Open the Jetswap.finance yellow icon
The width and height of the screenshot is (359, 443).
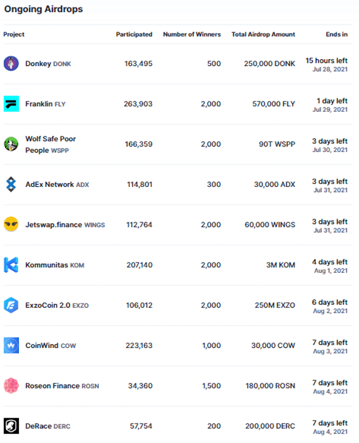click(11, 225)
